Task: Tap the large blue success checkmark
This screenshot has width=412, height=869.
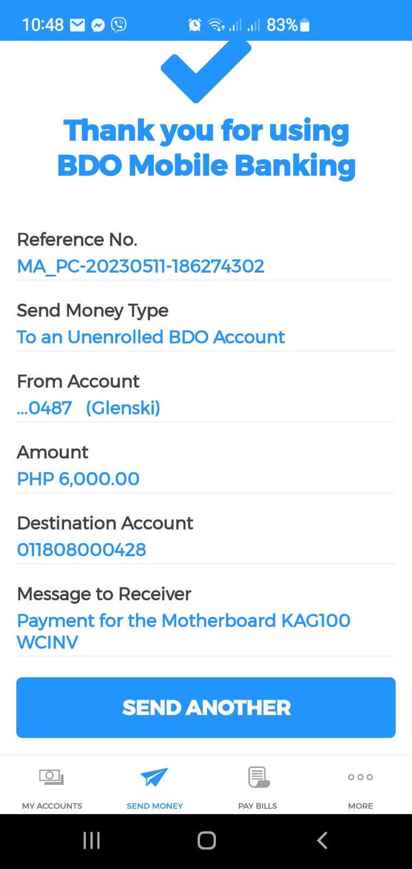Action: 205,71
